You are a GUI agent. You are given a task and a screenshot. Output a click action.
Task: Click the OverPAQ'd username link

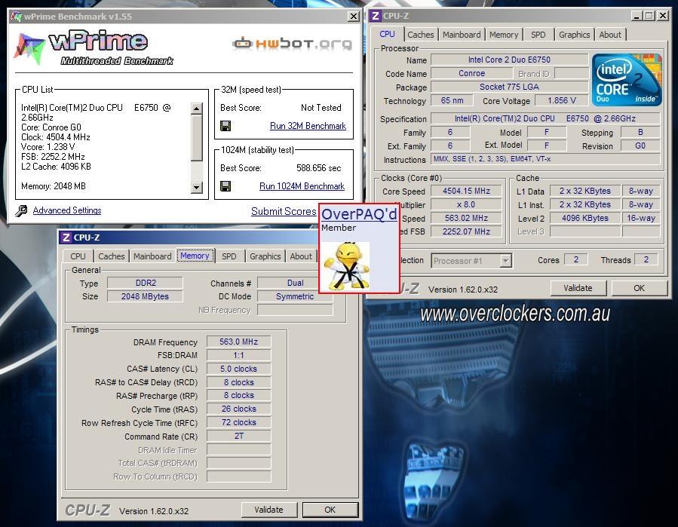coord(359,214)
